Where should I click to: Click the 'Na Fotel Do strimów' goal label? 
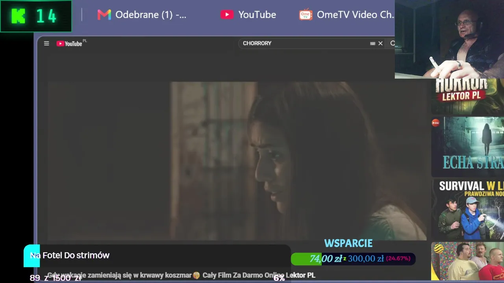tap(70, 255)
